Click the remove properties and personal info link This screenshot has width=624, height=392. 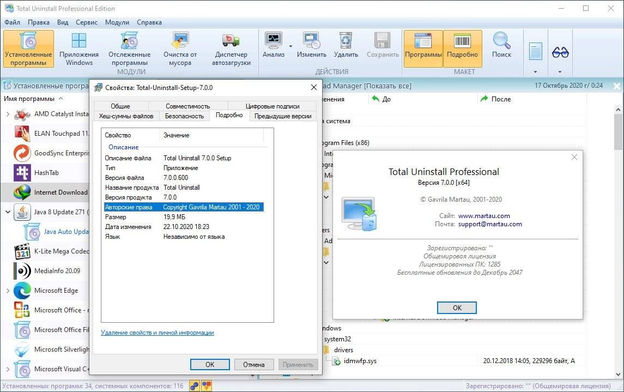[157, 333]
